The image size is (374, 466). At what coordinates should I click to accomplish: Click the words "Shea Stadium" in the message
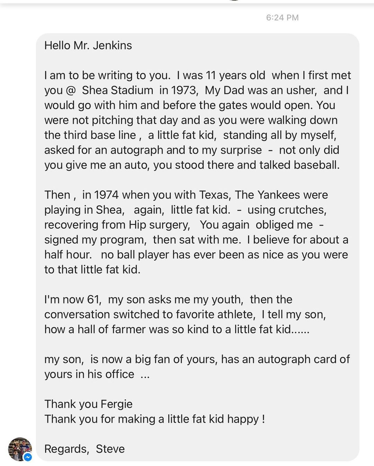click(117, 90)
